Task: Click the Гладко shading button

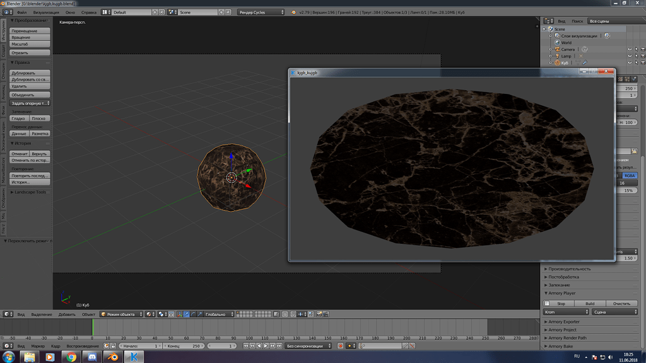Action: point(19,118)
